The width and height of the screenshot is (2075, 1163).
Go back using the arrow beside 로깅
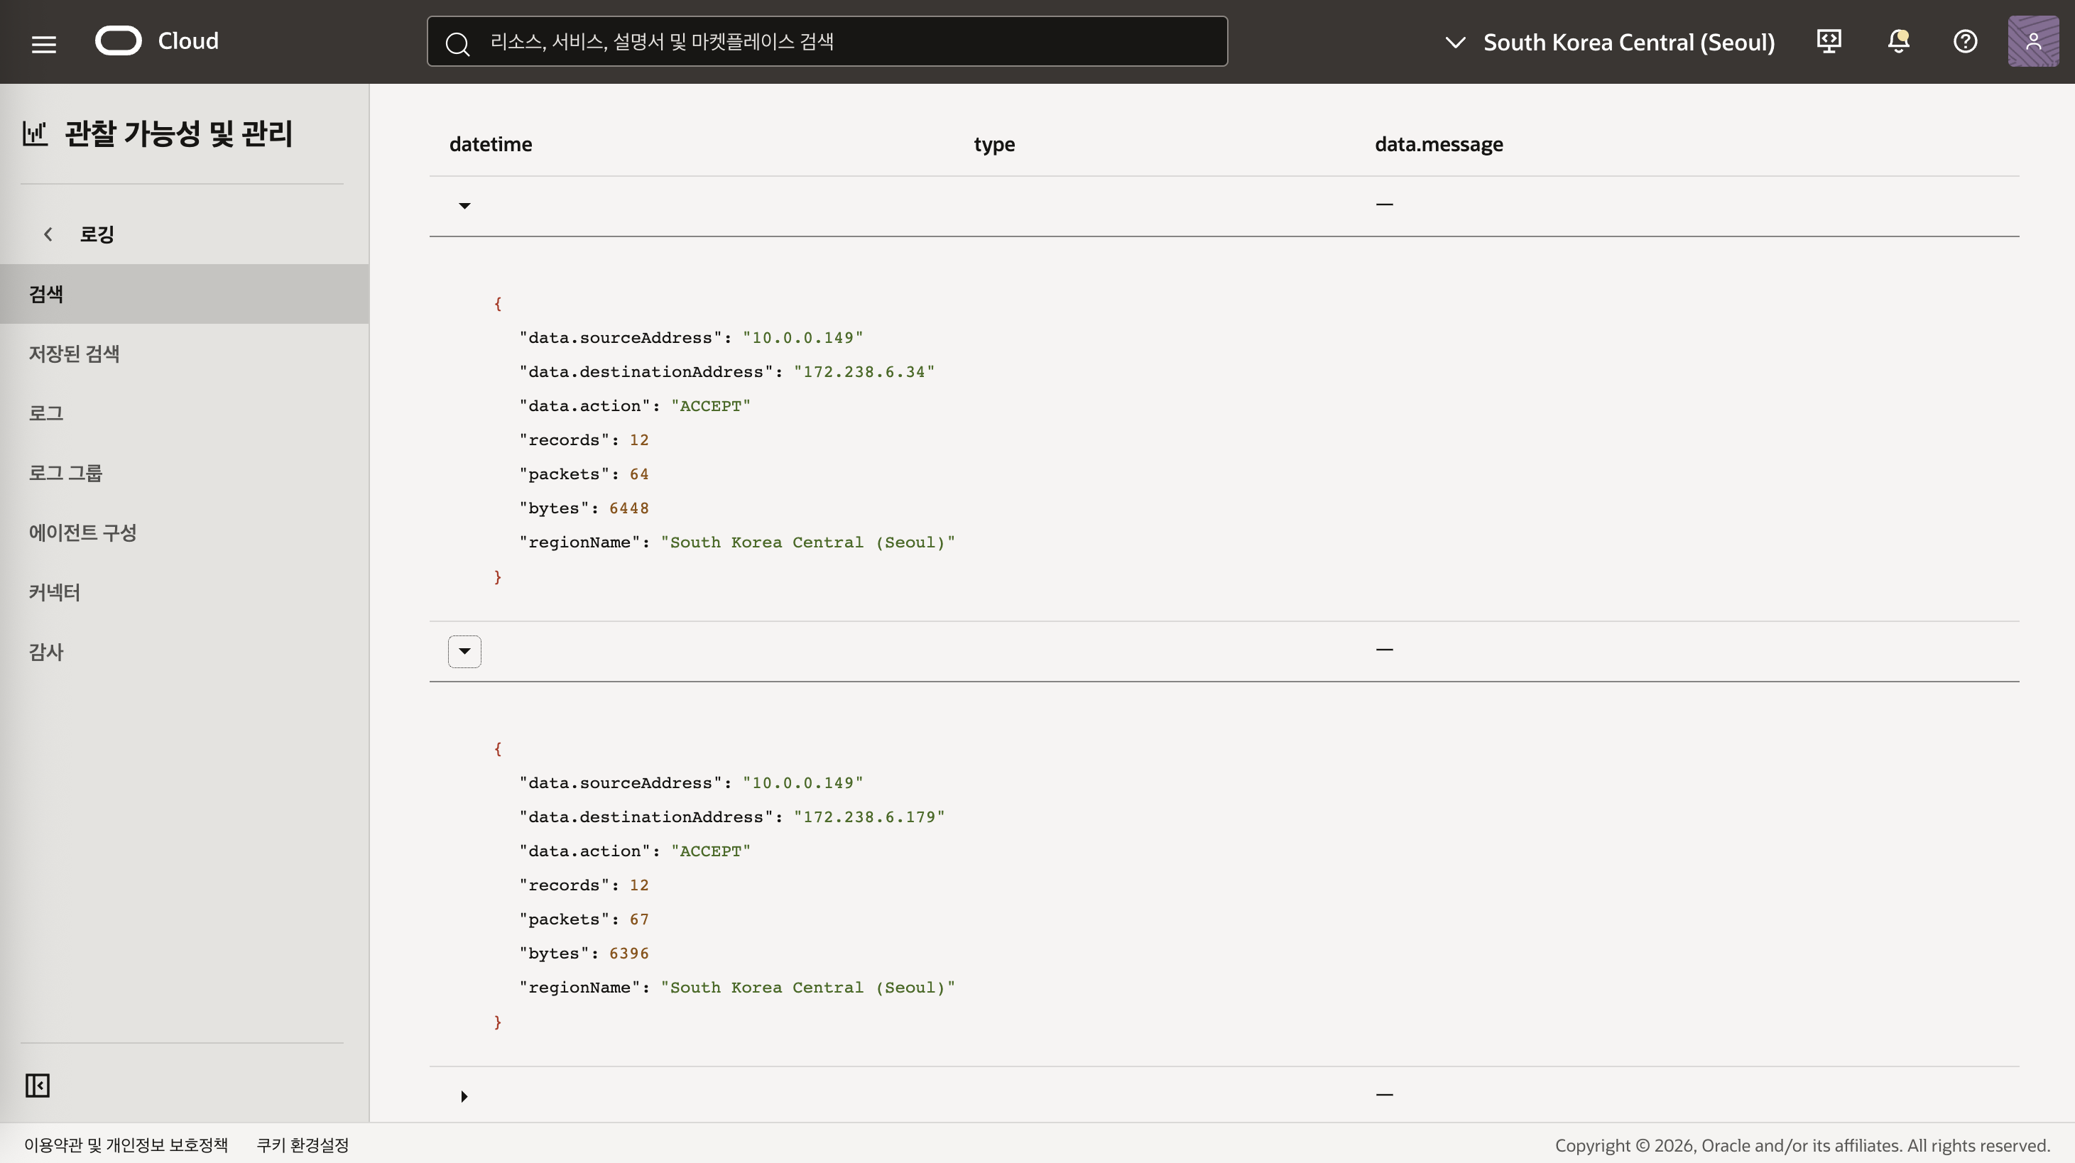pyautogui.click(x=48, y=234)
